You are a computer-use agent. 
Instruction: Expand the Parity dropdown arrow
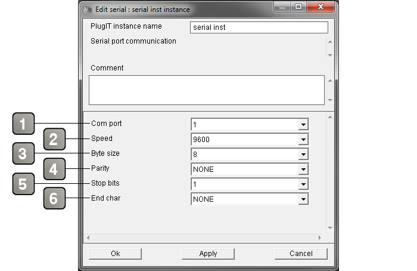click(x=303, y=169)
